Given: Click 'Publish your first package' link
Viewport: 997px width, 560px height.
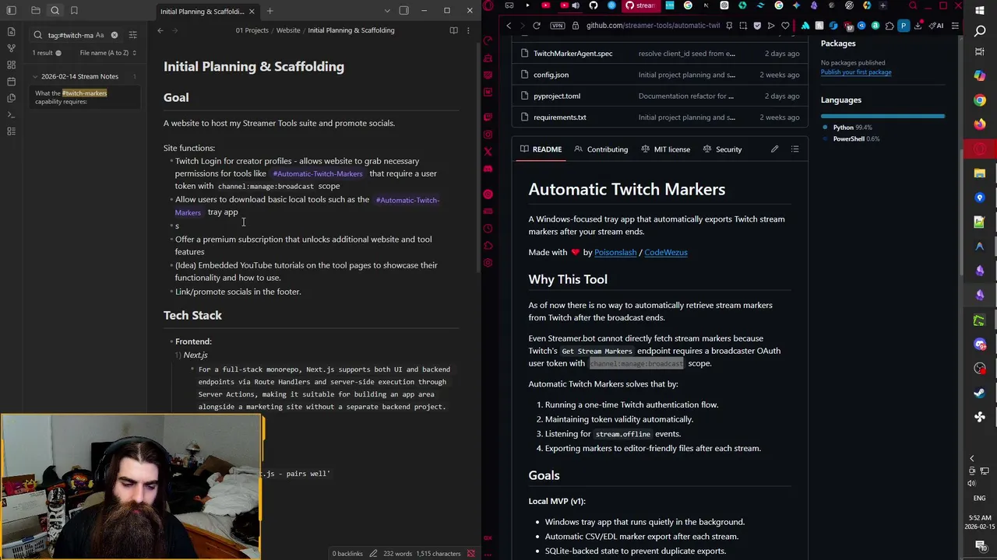Looking at the screenshot, I should tap(855, 72).
